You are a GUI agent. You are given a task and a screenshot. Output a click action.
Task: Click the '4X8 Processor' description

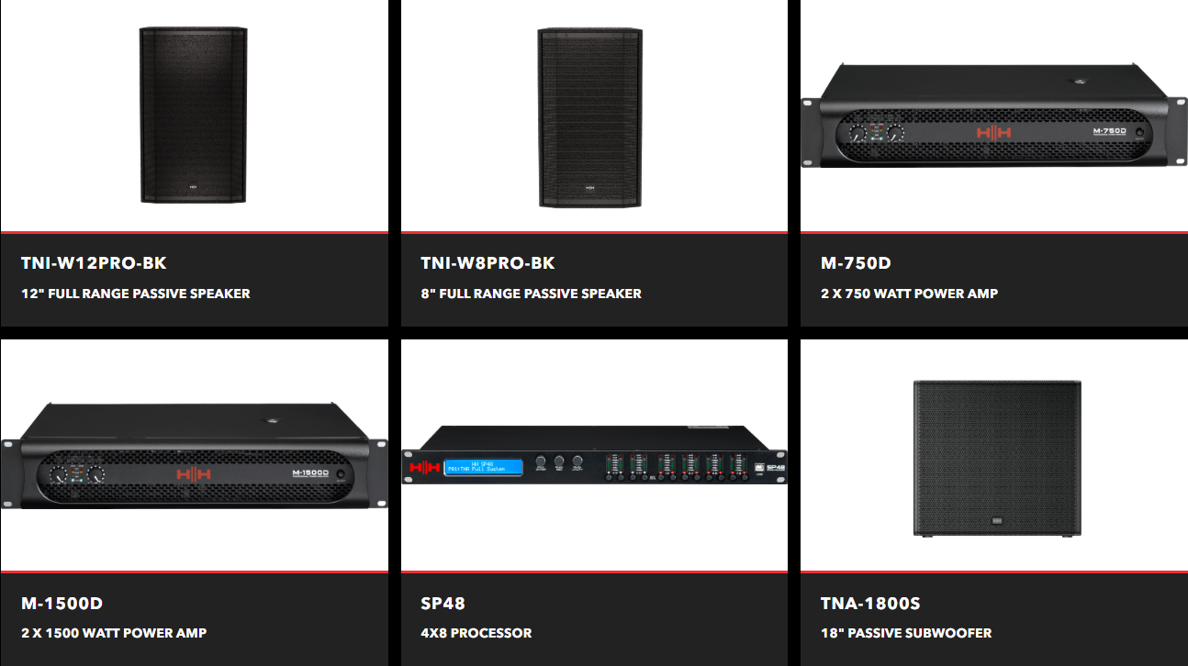coord(476,633)
